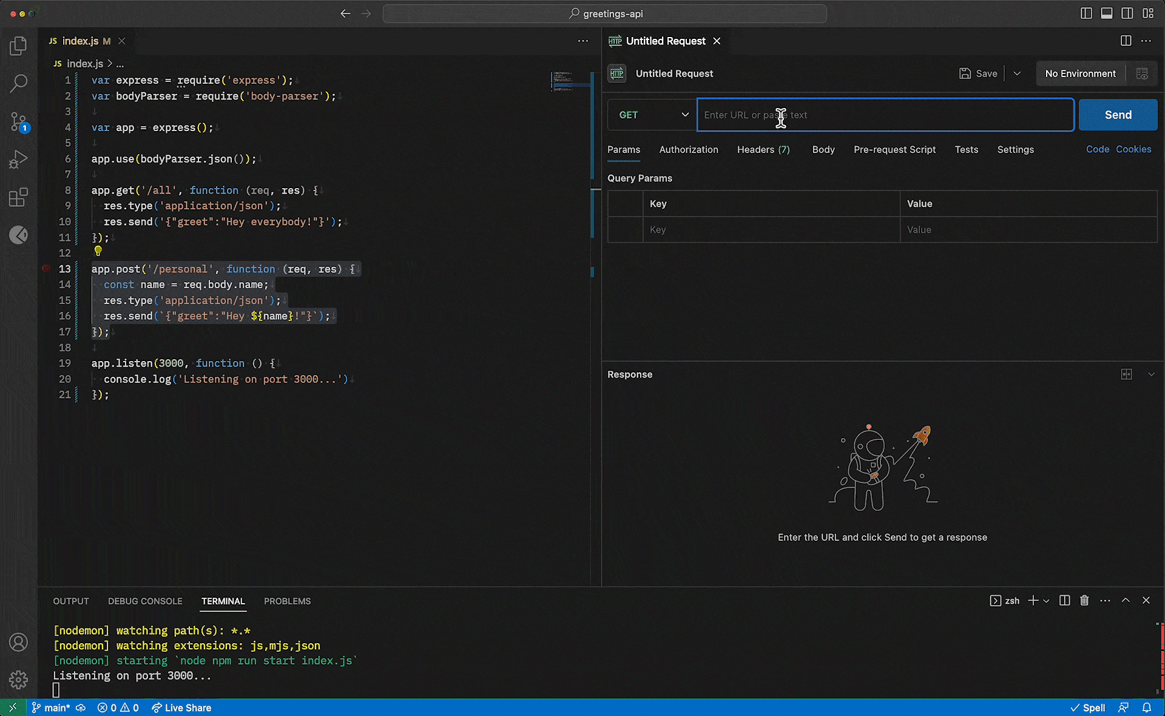Close the index.js editor tab
The height and width of the screenshot is (716, 1165).
click(121, 41)
